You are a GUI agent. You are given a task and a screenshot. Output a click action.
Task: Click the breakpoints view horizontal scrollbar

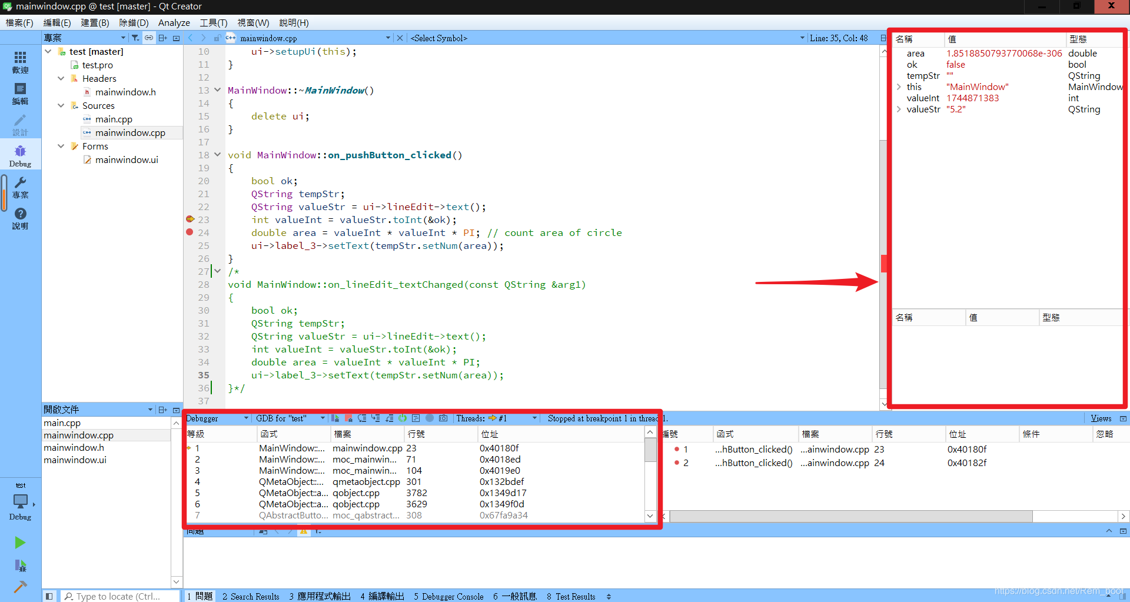851,516
